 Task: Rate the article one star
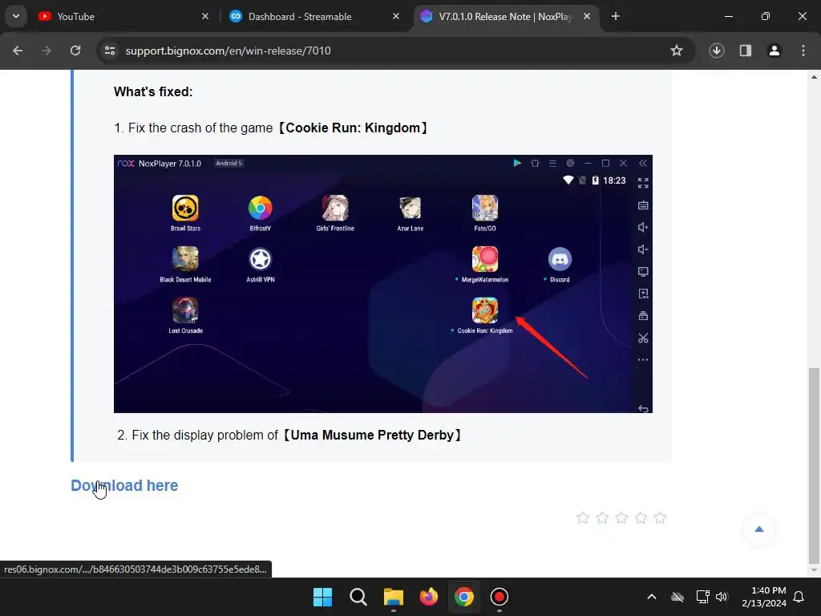point(583,518)
